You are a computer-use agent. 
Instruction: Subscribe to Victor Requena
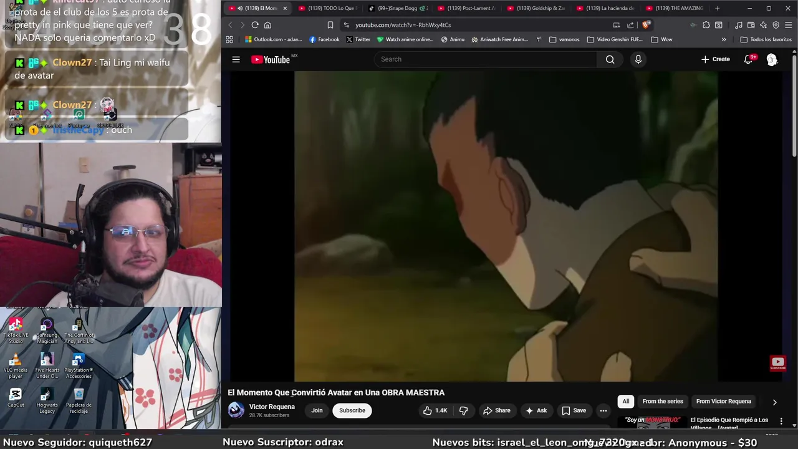click(352, 410)
